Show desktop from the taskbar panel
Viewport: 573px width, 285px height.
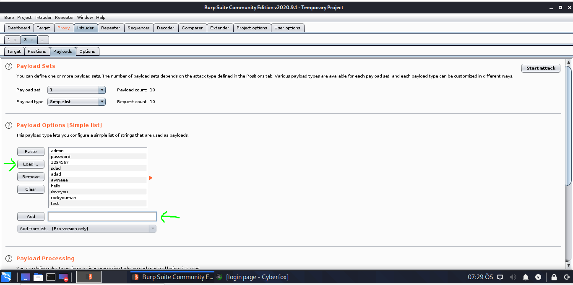click(x=26, y=277)
